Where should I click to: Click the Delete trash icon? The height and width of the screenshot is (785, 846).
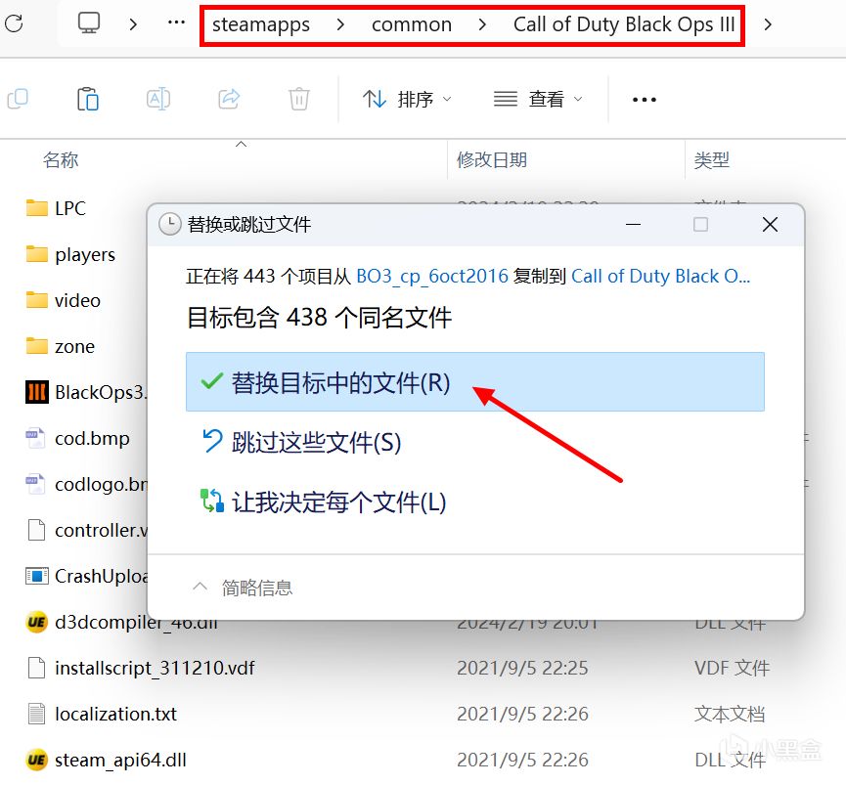coord(299,99)
